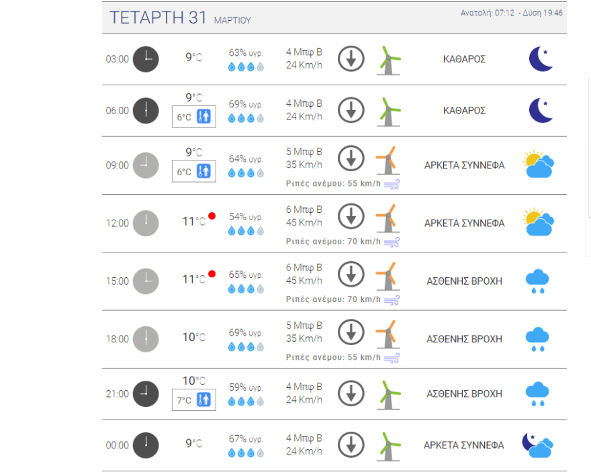Click the red warning dot at 15:00
591x474 pixels.
(212, 274)
